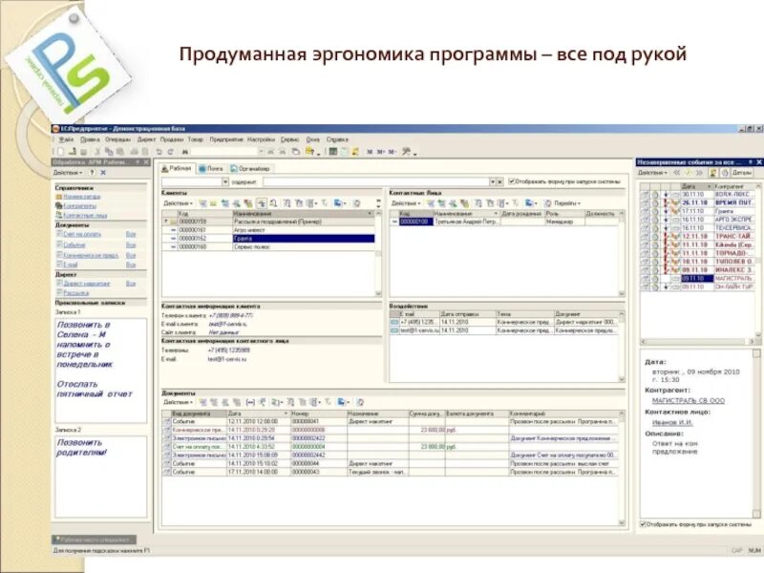Click the help question icon beside Действия in left panel
764x573 pixels.
[x=92, y=173]
